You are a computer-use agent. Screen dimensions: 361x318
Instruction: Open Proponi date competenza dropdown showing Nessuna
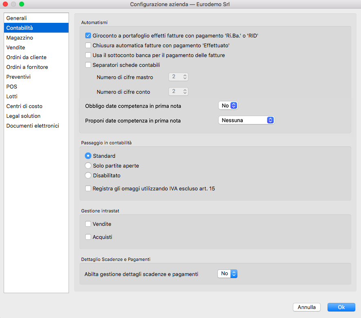click(246, 120)
